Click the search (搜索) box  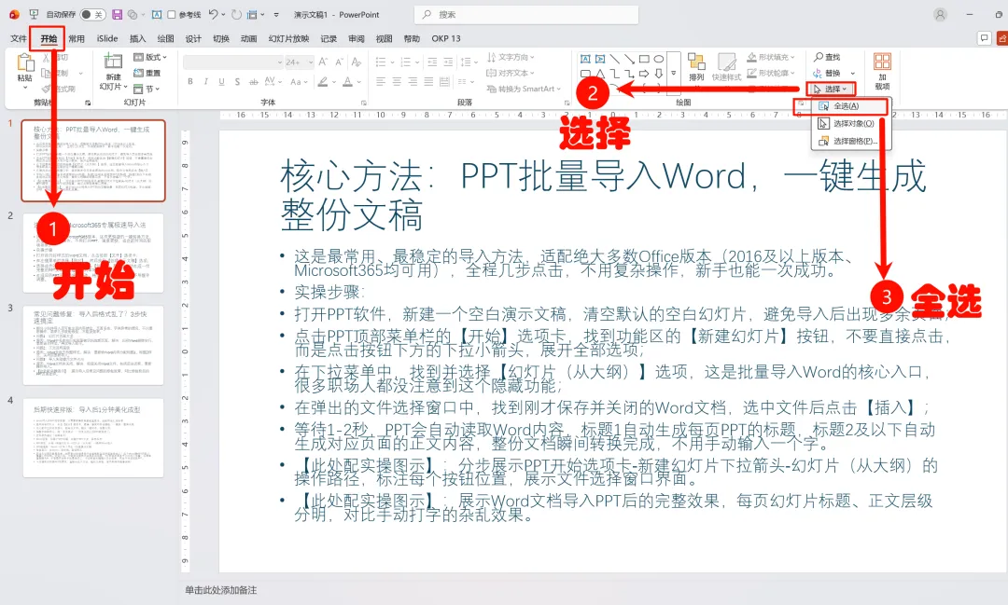coord(526,14)
